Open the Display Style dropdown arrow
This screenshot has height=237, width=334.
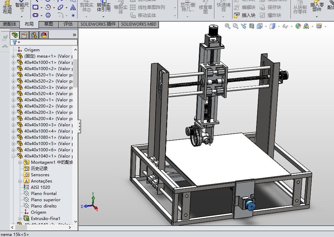278,26
